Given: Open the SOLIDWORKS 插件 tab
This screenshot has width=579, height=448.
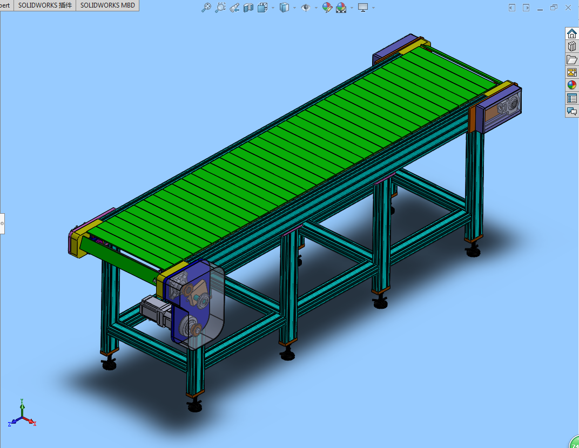Looking at the screenshot, I should [45, 5].
